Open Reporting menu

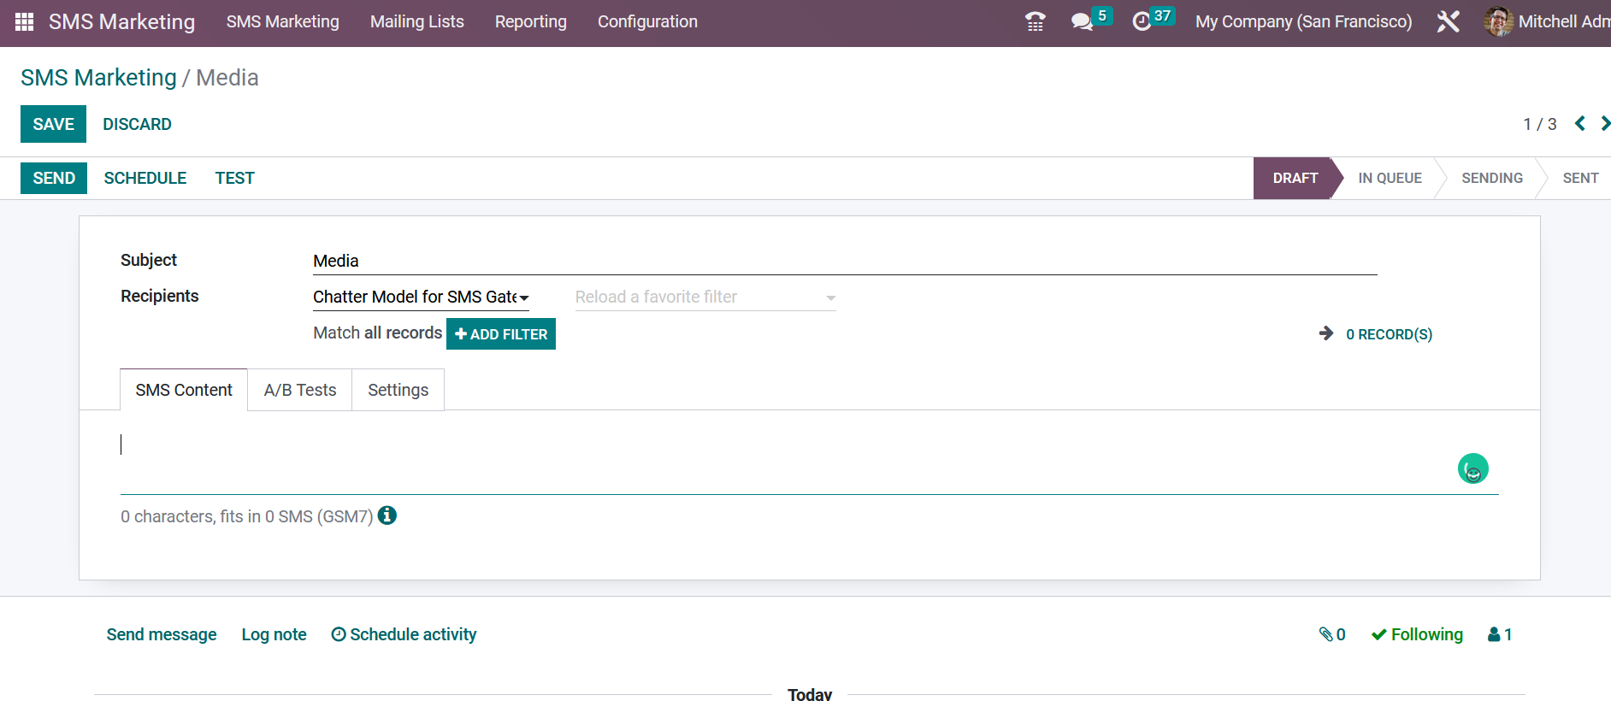(x=531, y=21)
